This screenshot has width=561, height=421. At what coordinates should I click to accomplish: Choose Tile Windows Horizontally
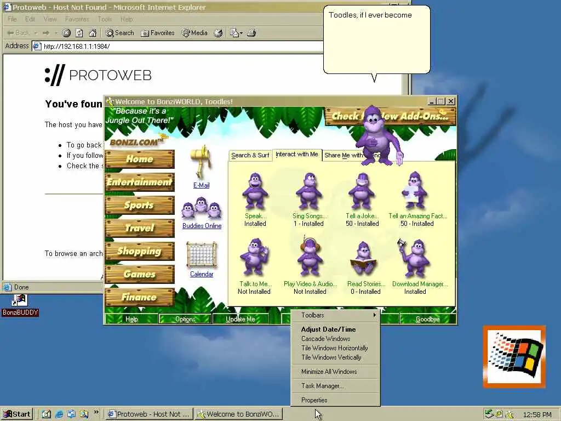coord(335,348)
